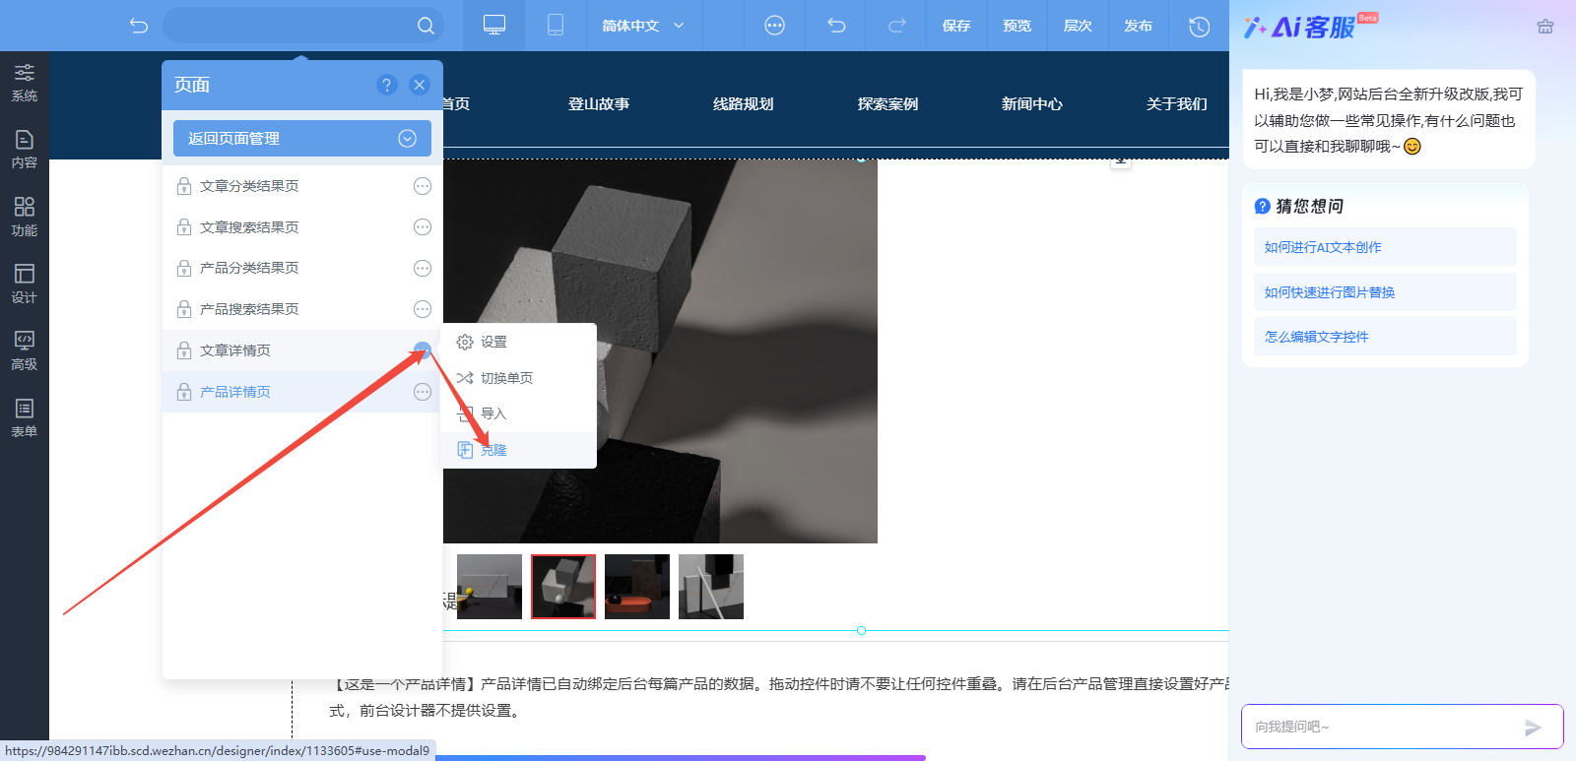The width and height of the screenshot is (1576, 761).
Task: Open 设计 in left sidebar
Action: click(25, 284)
